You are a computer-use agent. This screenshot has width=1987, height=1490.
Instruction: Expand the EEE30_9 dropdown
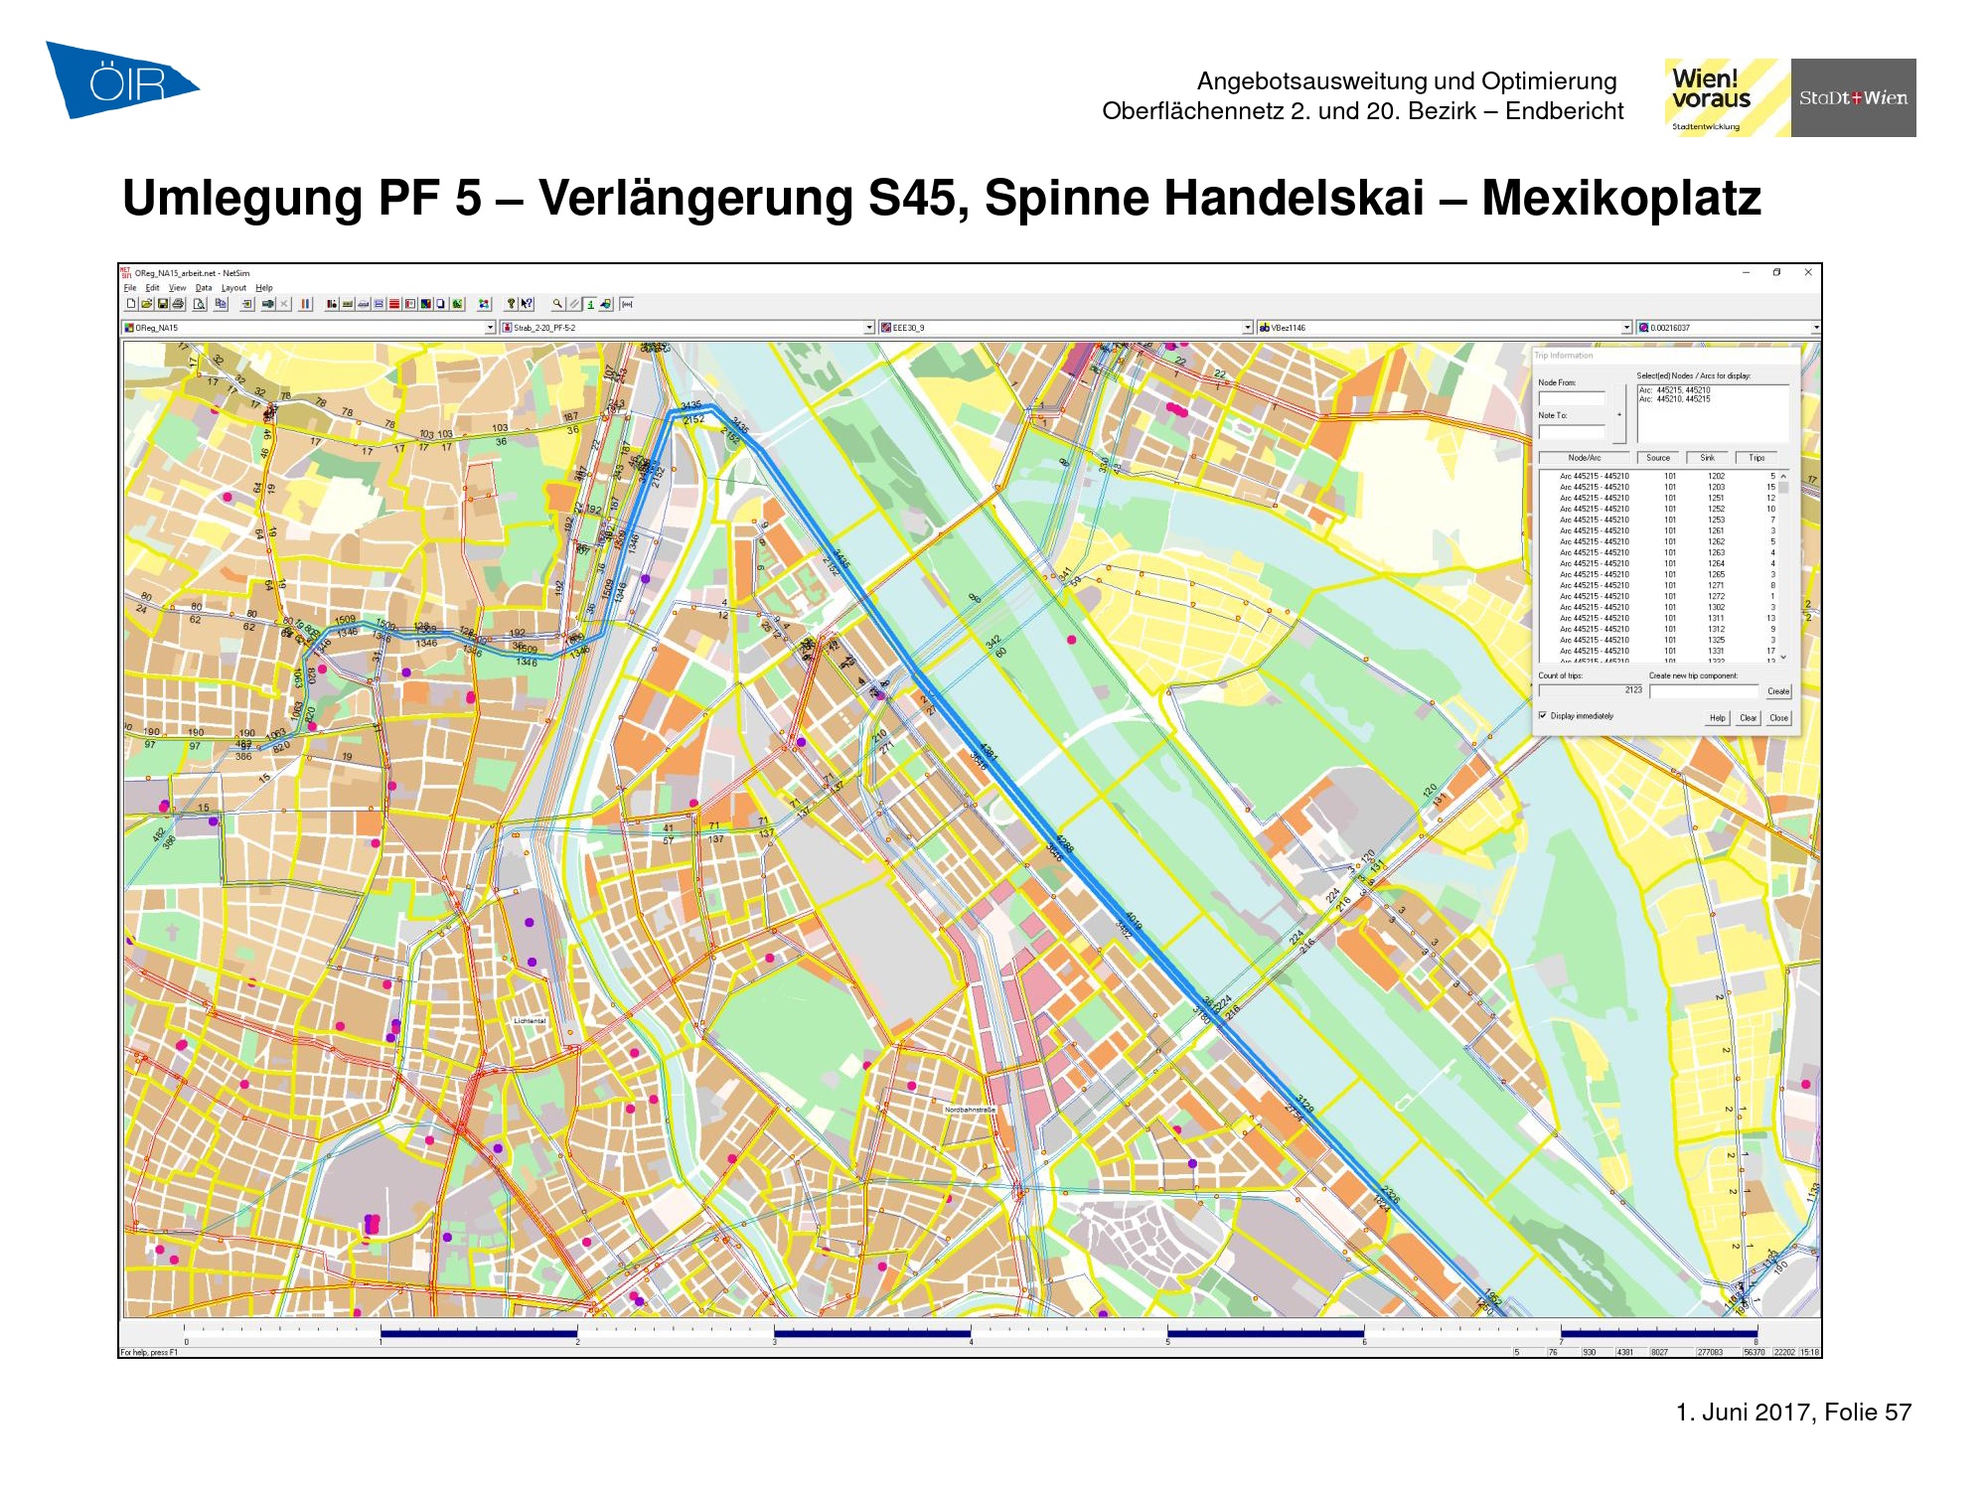pyautogui.click(x=1248, y=328)
